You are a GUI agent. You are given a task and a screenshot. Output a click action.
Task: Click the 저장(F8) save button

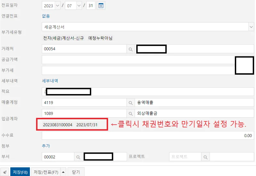point(20,172)
